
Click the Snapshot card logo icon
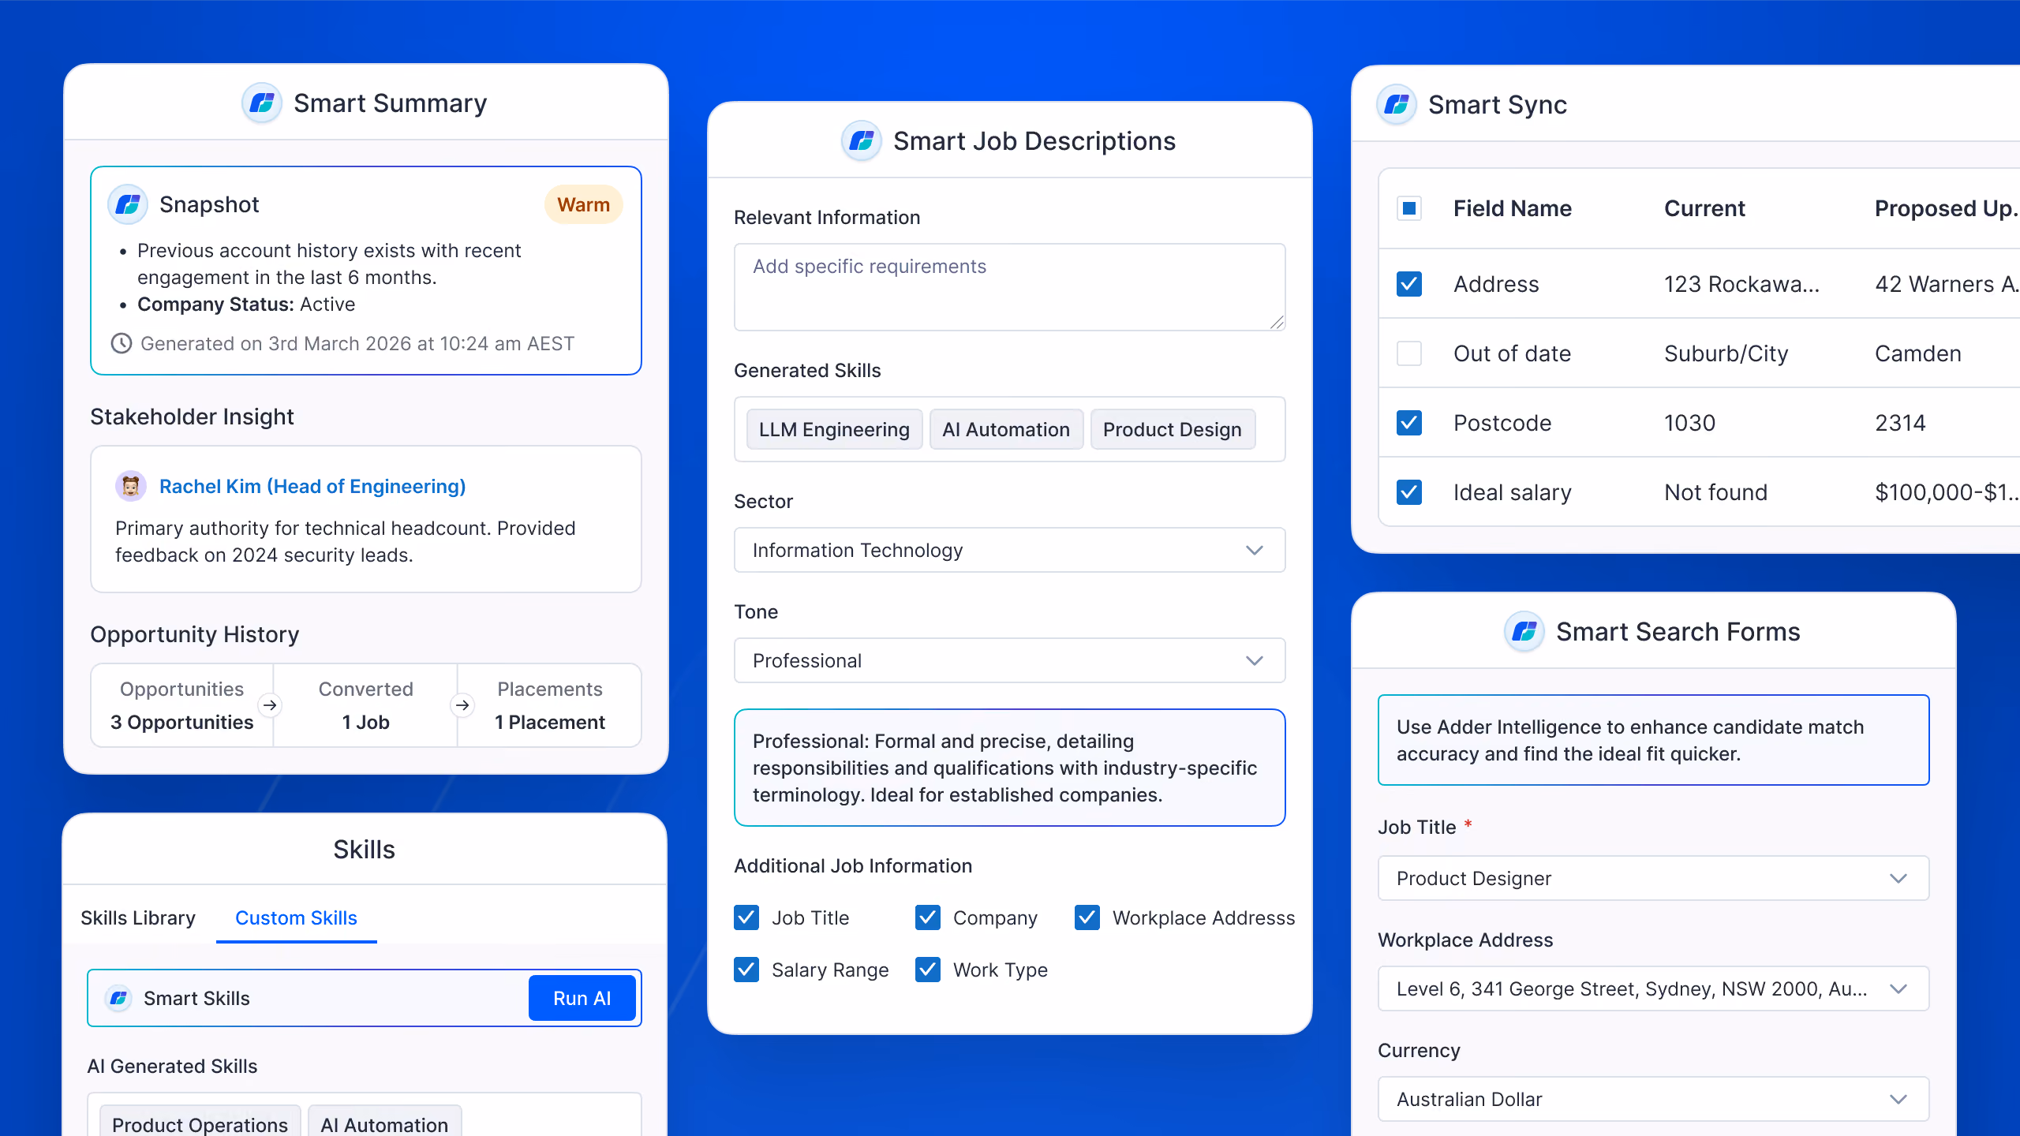pyautogui.click(x=128, y=205)
